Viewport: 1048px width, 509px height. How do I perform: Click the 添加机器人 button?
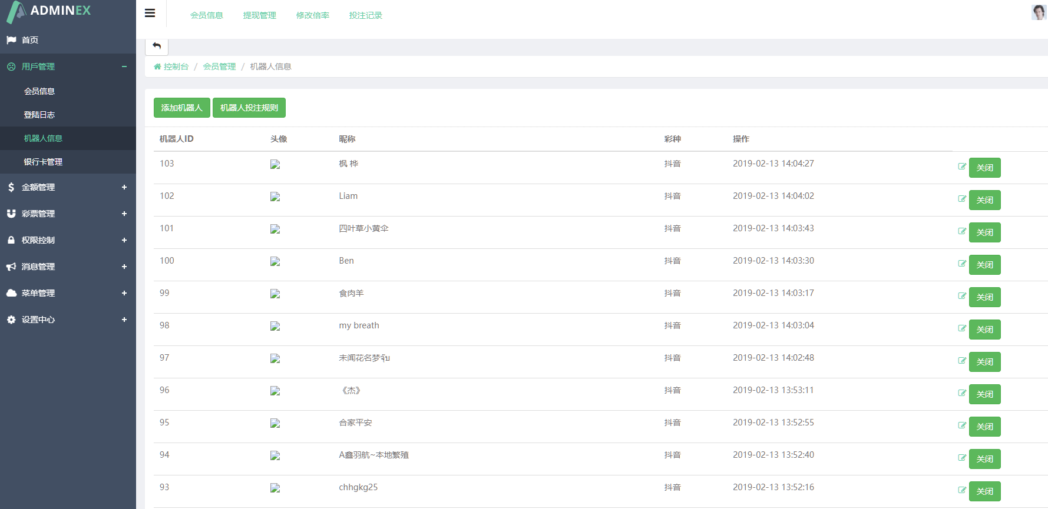(181, 108)
